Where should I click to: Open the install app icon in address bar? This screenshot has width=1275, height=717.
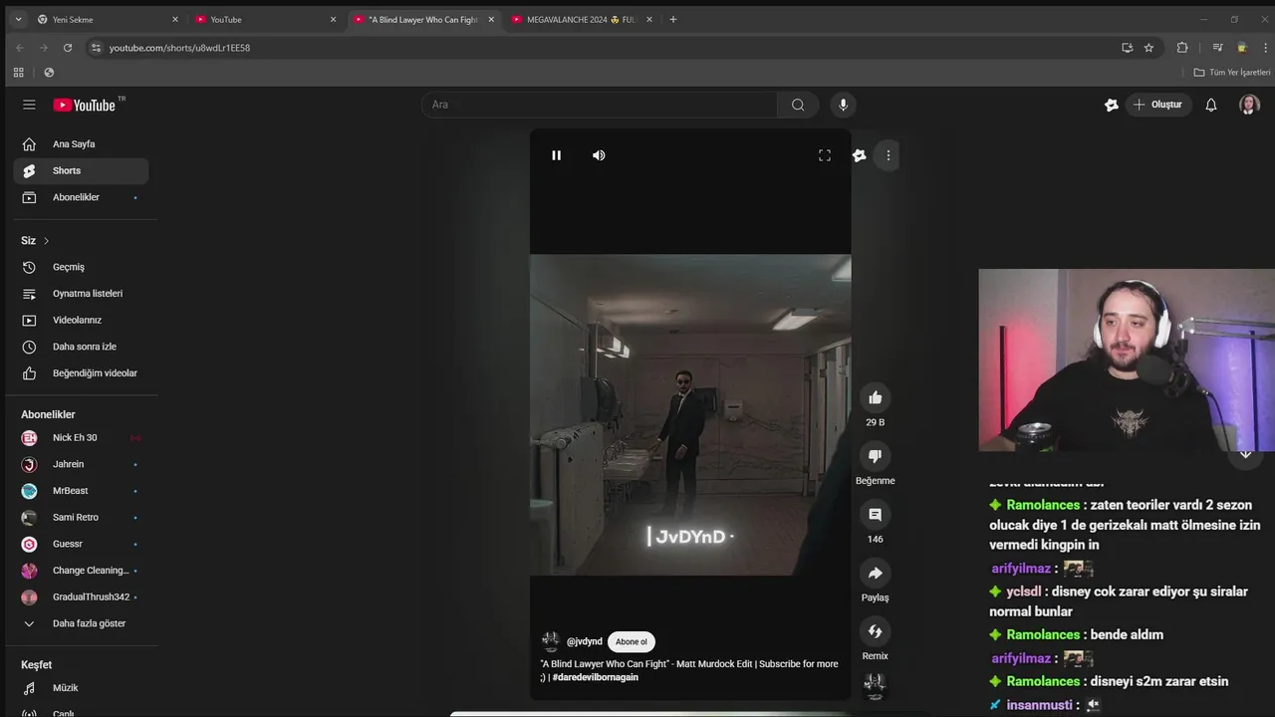(1127, 48)
